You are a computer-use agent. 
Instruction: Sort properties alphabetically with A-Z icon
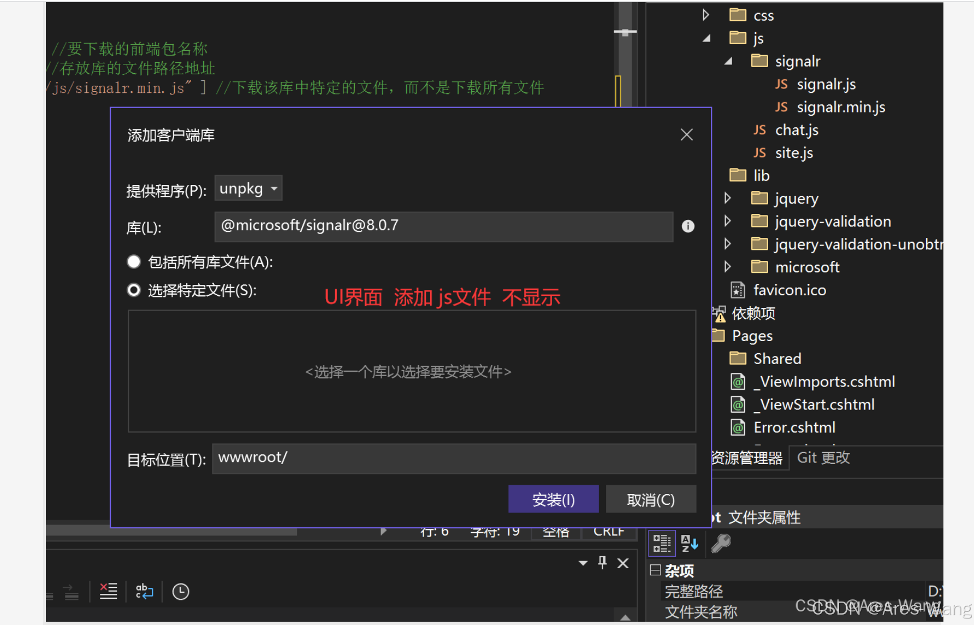(x=690, y=543)
